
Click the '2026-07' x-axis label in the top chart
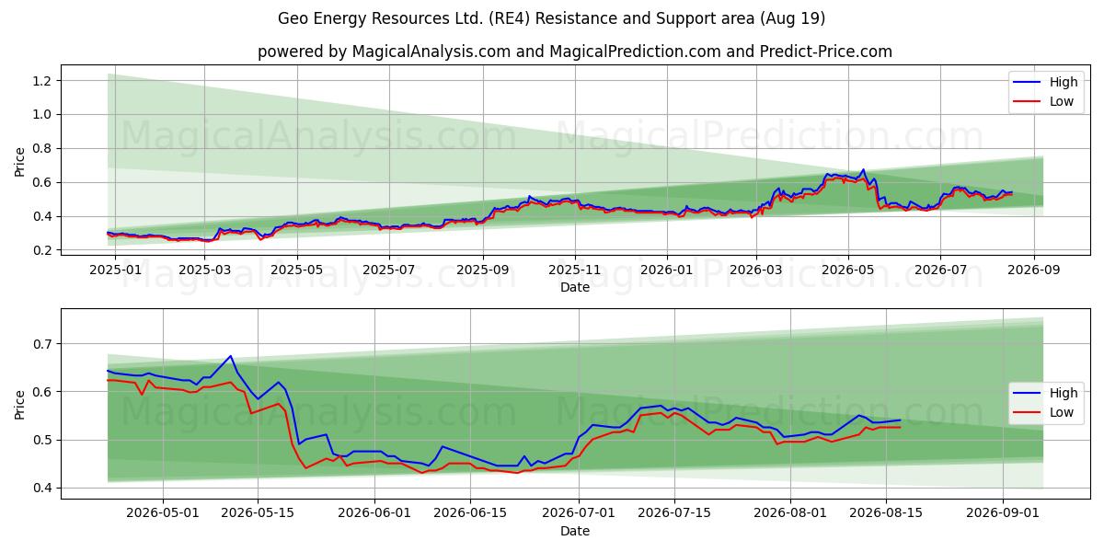tap(940, 271)
